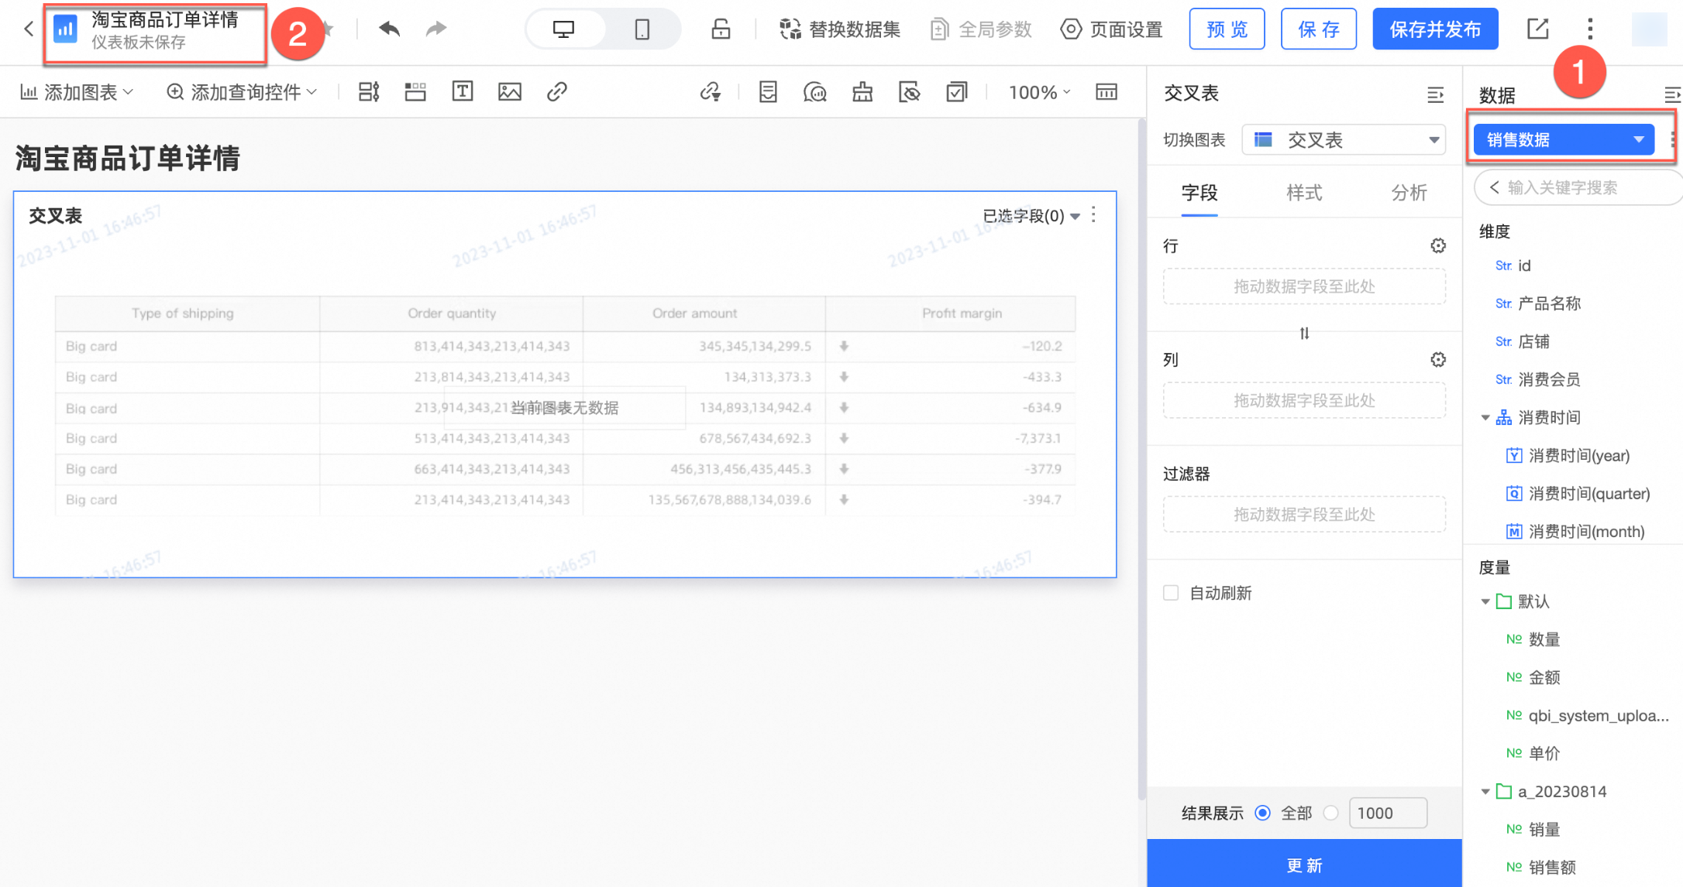Select the 全部 result display radio

[x=1262, y=813]
